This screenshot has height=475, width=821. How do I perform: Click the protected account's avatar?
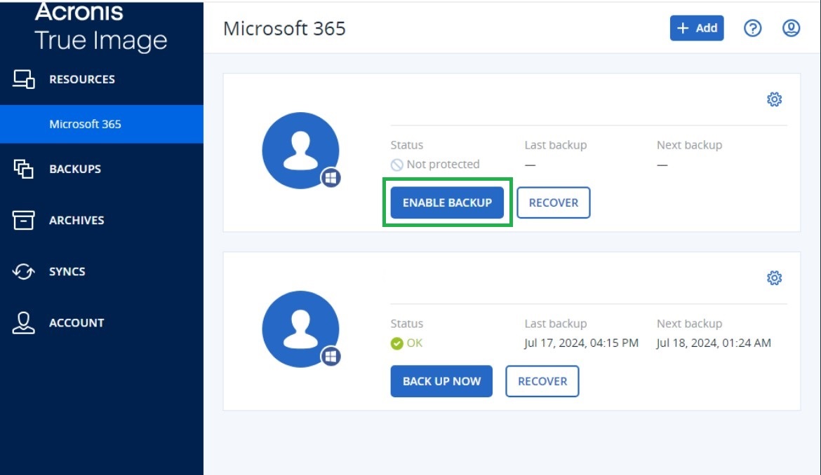click(300, 329)
